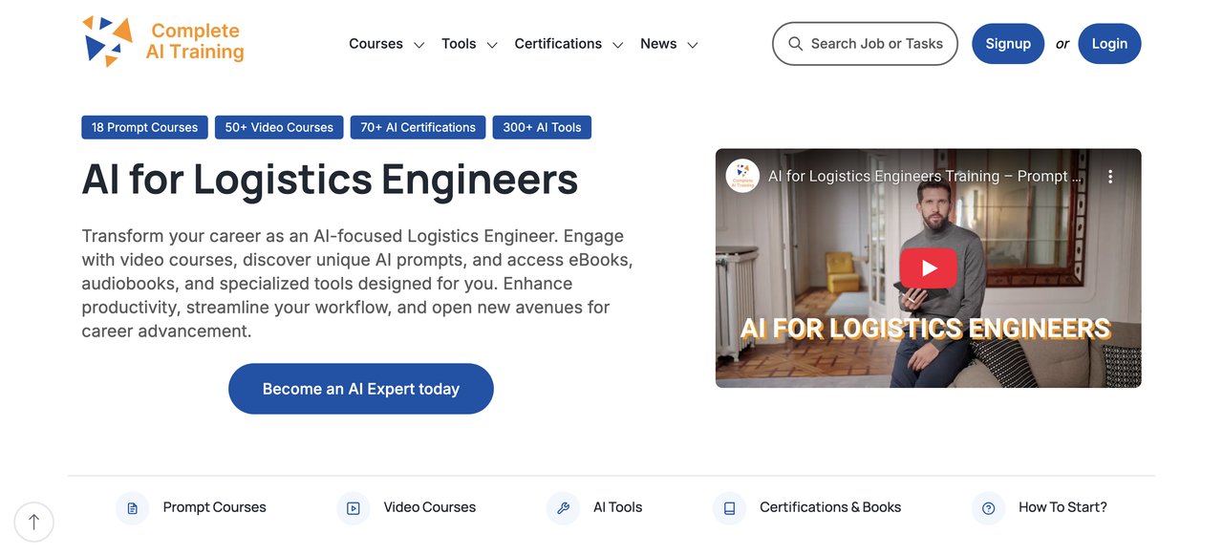Click the Search Job or Tasks field
Viewport: 1223px width, 556px height.
[x=865, y=44]
